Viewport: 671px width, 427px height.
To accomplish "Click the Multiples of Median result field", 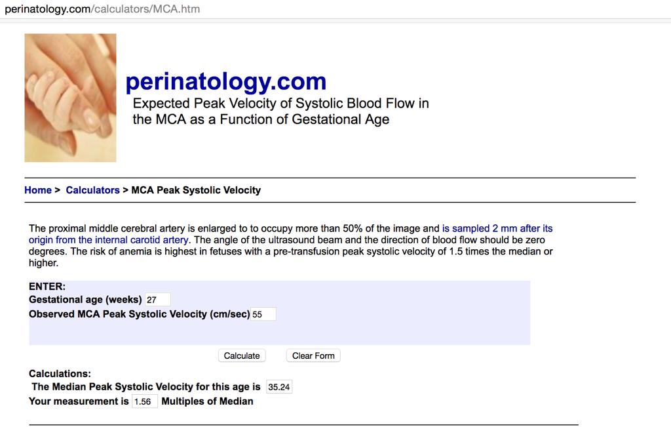I will click(145, 401).
